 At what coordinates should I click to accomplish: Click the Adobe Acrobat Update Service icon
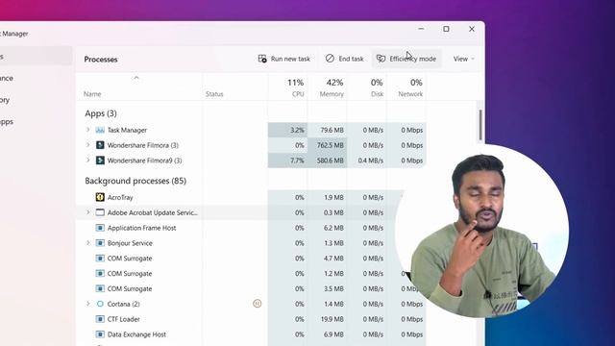pyautogui.click(x=100, y=212)
